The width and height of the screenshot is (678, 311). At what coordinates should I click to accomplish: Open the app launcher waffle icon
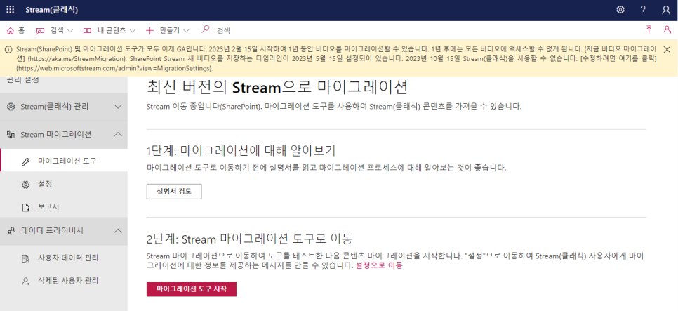pos(11,10)
